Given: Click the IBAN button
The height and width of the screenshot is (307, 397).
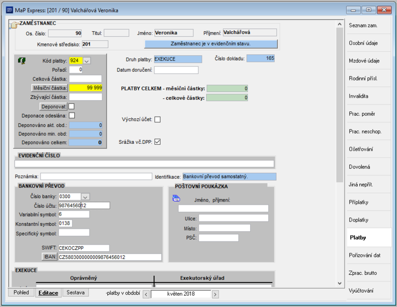Looking at the screenshot, I should click(x=50, y=257).
